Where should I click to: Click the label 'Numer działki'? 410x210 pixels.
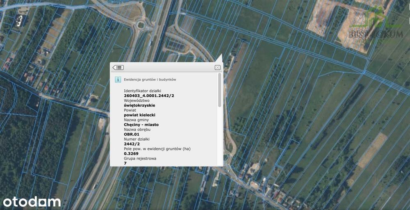137,139
